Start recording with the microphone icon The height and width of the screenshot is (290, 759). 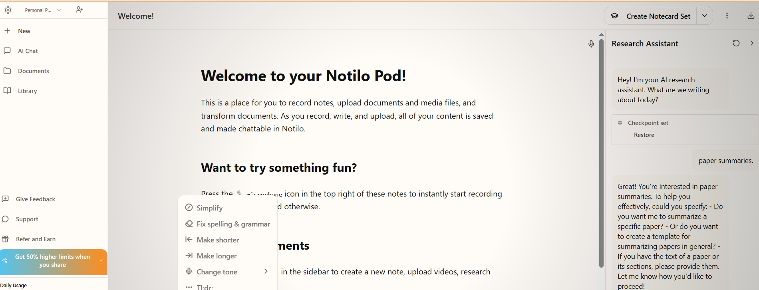pyautogui.click(x=591, y=44)
